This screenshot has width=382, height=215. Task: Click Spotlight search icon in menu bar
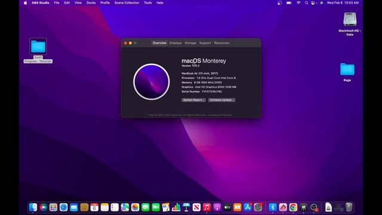[306, 2]
